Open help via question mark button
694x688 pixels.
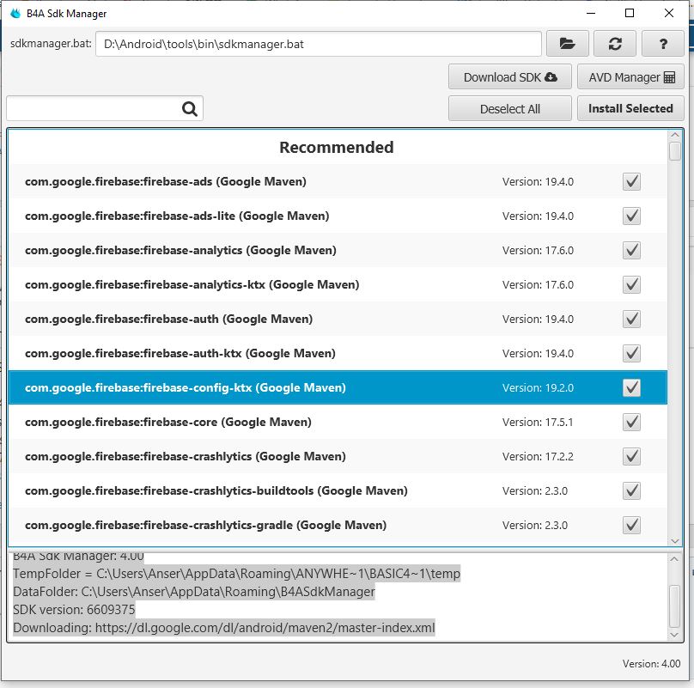(662, 44)
